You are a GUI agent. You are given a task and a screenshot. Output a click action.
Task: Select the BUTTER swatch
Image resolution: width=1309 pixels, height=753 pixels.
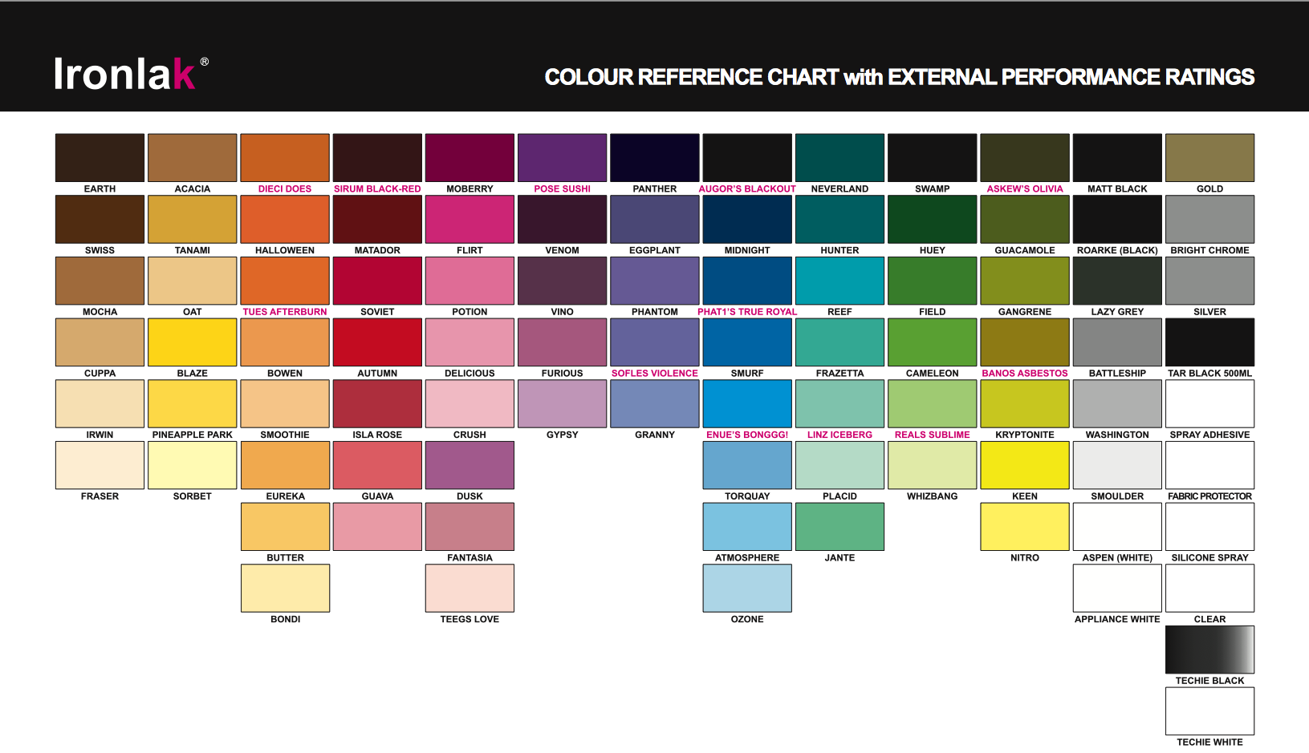coord(285,527)
